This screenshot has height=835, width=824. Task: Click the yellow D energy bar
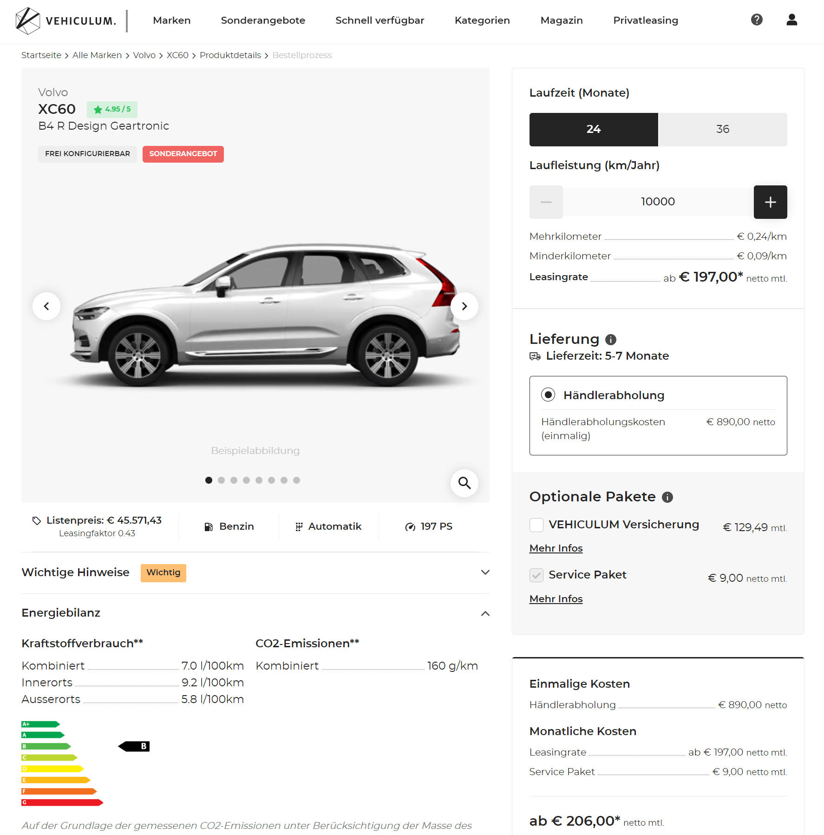pyautogui.click(x=52, y=769)
